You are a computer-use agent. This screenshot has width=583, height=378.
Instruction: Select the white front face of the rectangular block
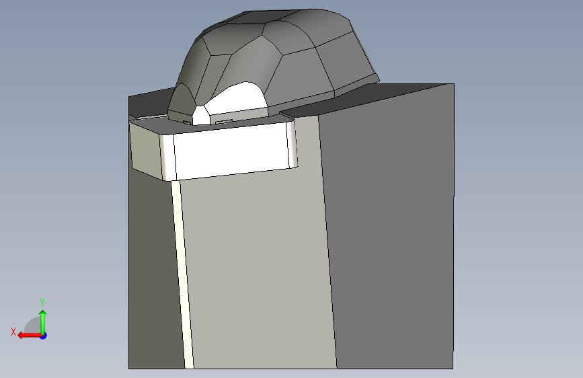(x=231, y=151)
